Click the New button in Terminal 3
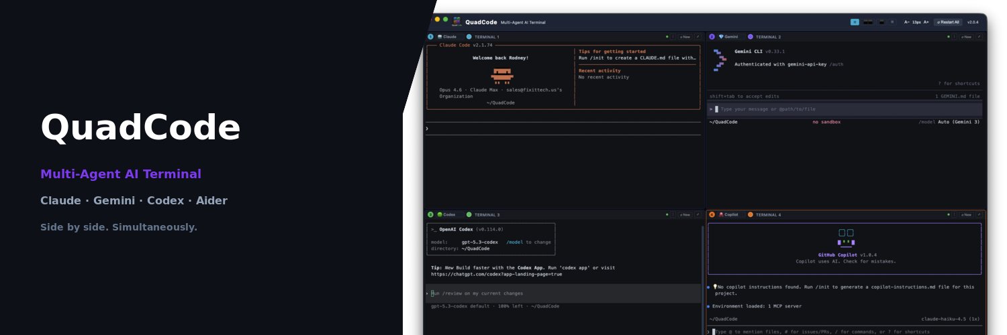Viewport: 1007px width, 335px height. coord(684,214)
